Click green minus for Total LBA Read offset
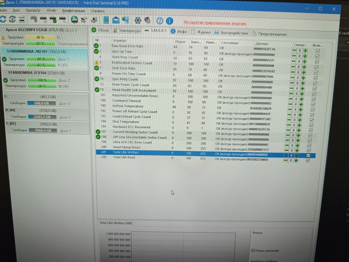This screenshot has width=349, height=262. pyautogui.click(x=285, y=160)
